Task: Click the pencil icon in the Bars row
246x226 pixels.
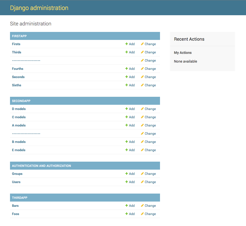Action: tap(142, 205)
